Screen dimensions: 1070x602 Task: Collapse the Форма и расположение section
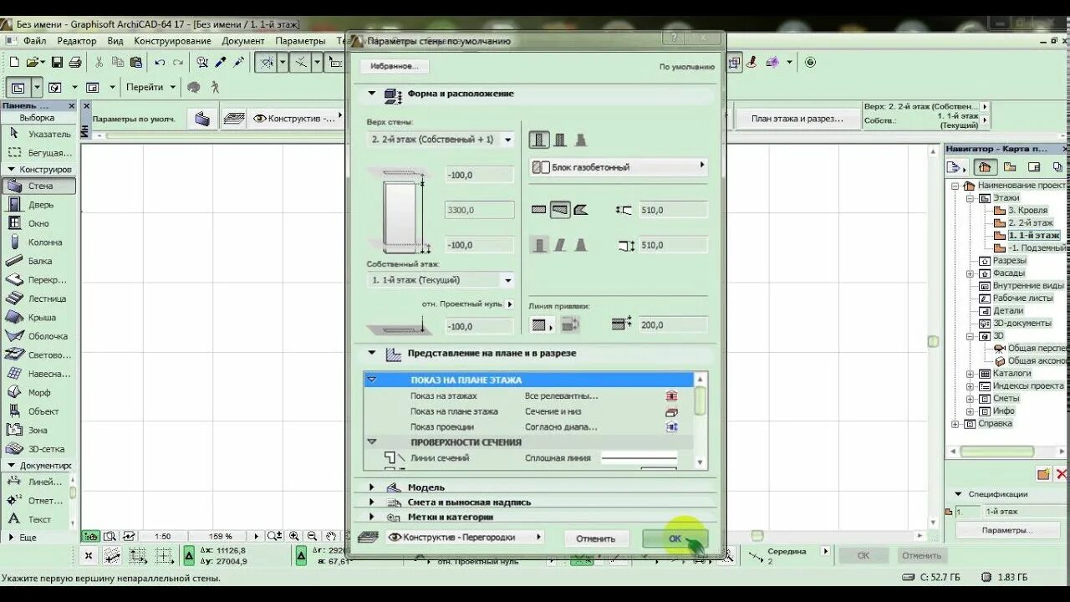pyautogui.click(x=372, y=94)
